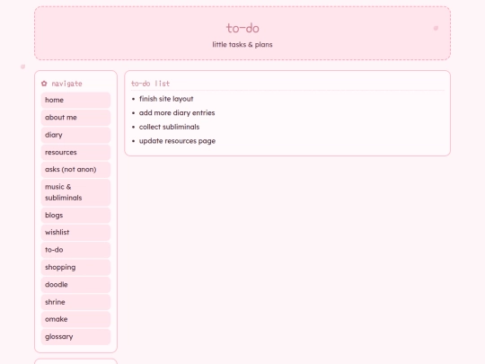This screenshot has height=364, width=485.
Task: Open asks (not anon) page
Action: [75, 169]
